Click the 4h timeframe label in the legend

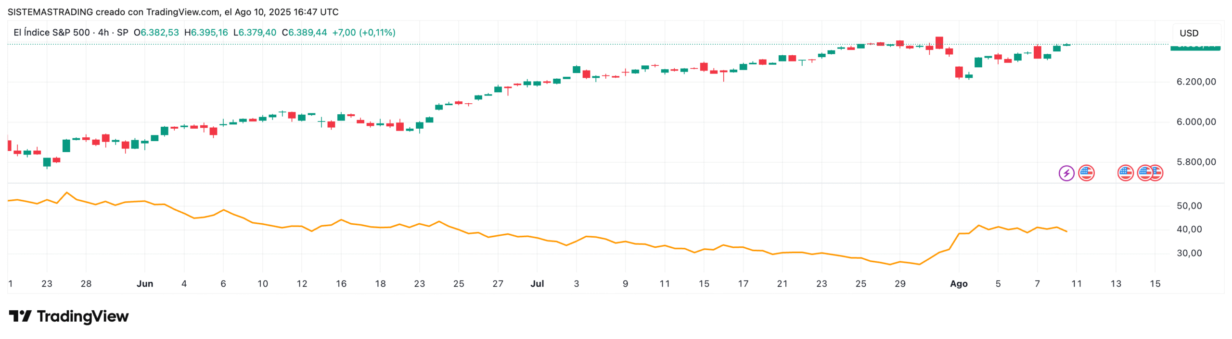pos(103,33)
